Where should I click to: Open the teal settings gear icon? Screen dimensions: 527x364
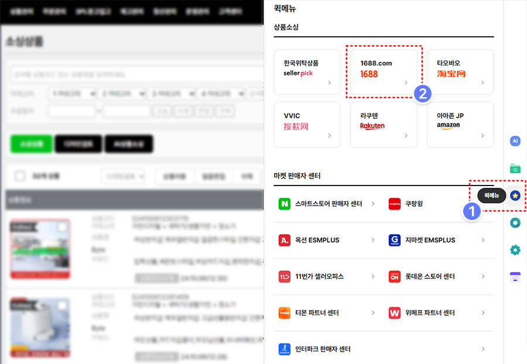tap(515, 250)
